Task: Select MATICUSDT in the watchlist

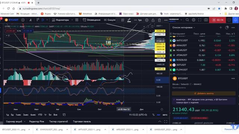Action: (x=203, y=41)
